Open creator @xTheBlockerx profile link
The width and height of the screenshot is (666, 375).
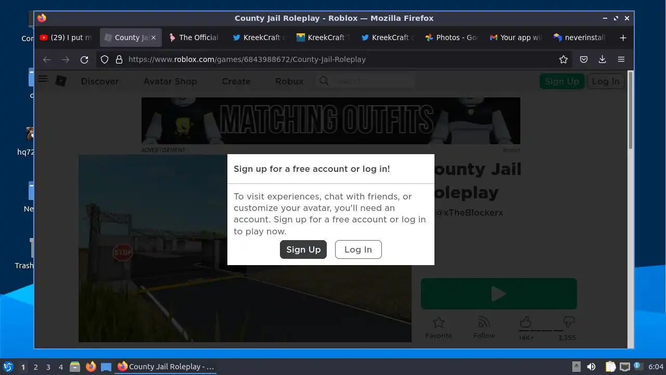click(x=469, y=213)
